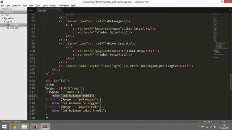This screenshot has width=232, height=130.
Task: Open the Edit menu
Action: coord(8,6)
